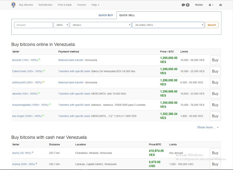Open the messages speech bubble icon
This screenshot has width=233, height=170.
(183, 5)
